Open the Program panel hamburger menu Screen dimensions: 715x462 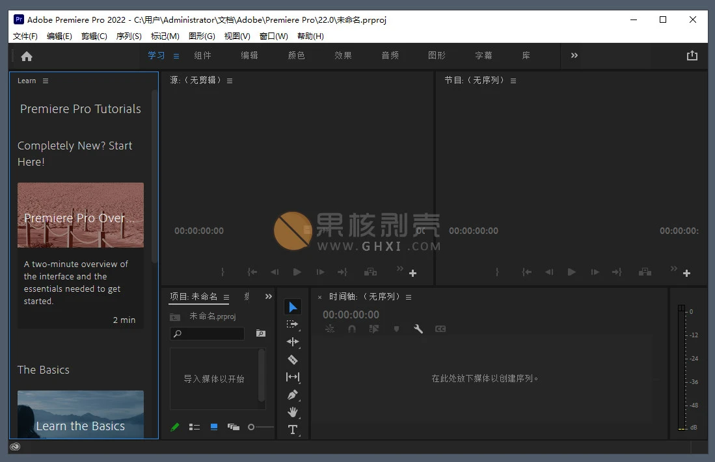(x=513, y=81)
